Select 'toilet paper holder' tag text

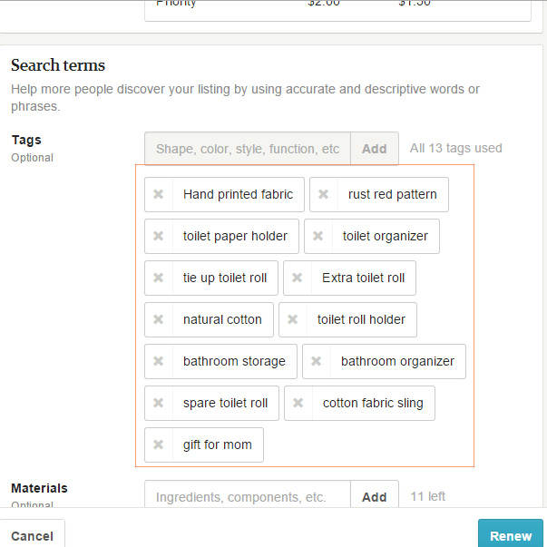[x=235, y=236]
